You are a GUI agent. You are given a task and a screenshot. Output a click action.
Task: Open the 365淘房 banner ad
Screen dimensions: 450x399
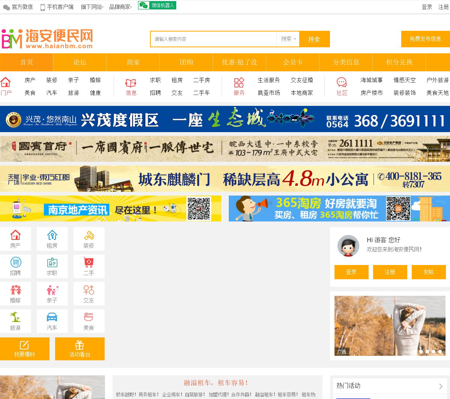[x=339, y=208]
